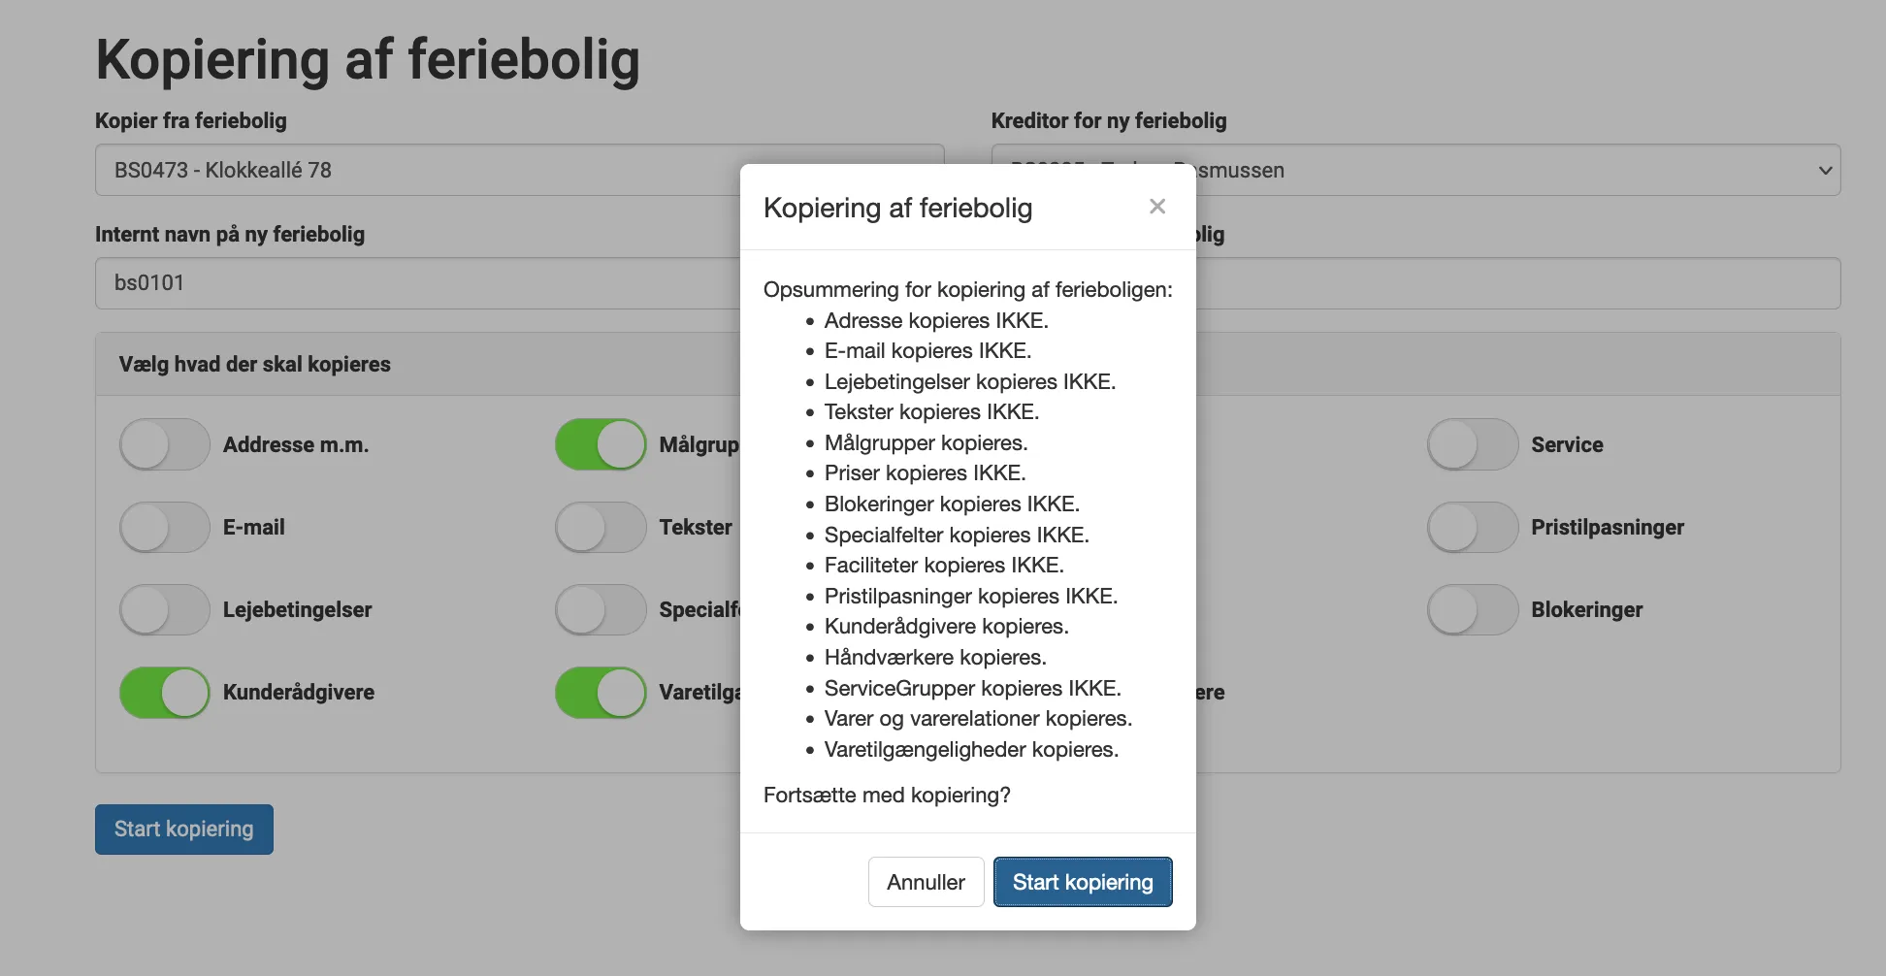Open Kopier fra feriebolig selector
This screenshot has height=976, width=1886.
click(417, 171)
